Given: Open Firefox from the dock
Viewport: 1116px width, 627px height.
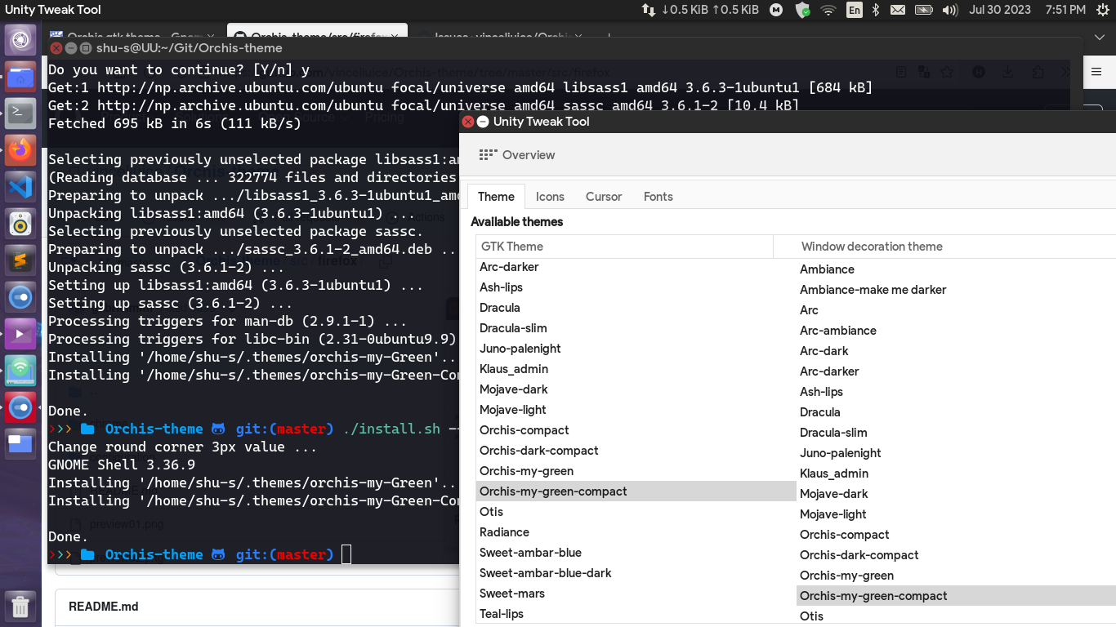Looking at the screenshot, I should point(20,150).
